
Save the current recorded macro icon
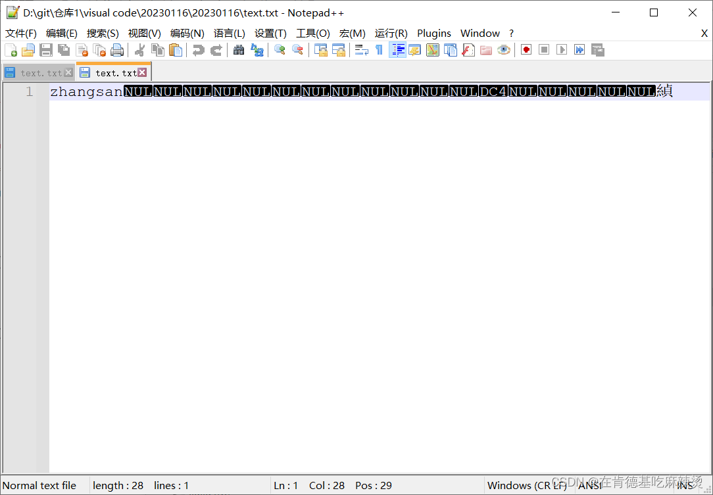click(597, 49)
